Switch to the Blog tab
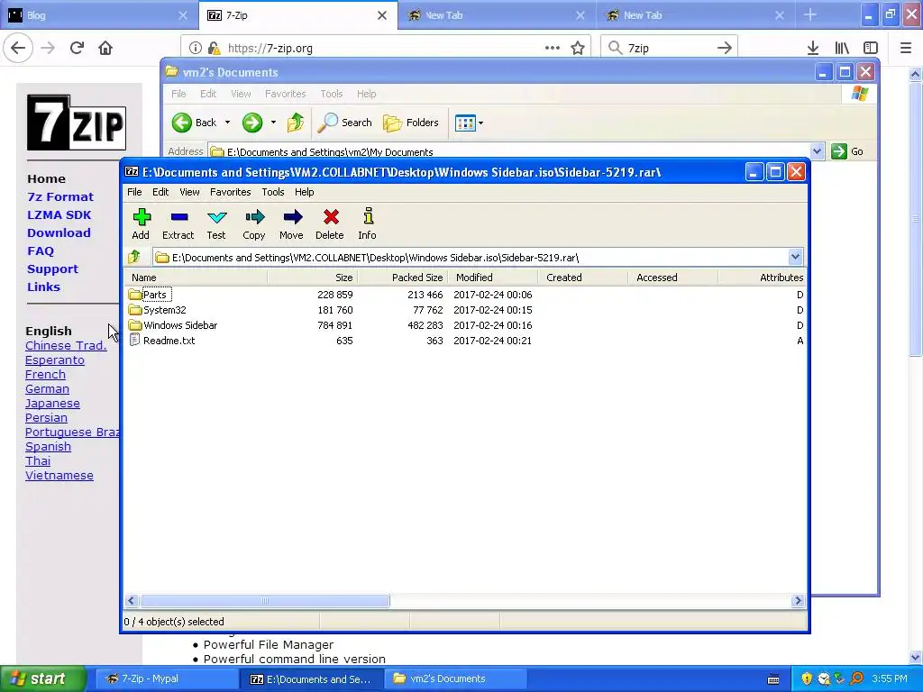923x692 pixels. point(99,15)
